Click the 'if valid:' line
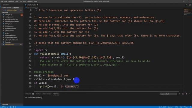 (x=41, y=83)
